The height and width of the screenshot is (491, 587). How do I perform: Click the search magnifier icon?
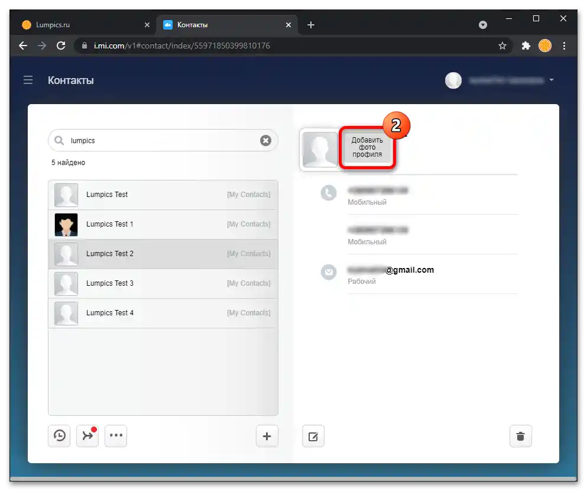(59, 140)
